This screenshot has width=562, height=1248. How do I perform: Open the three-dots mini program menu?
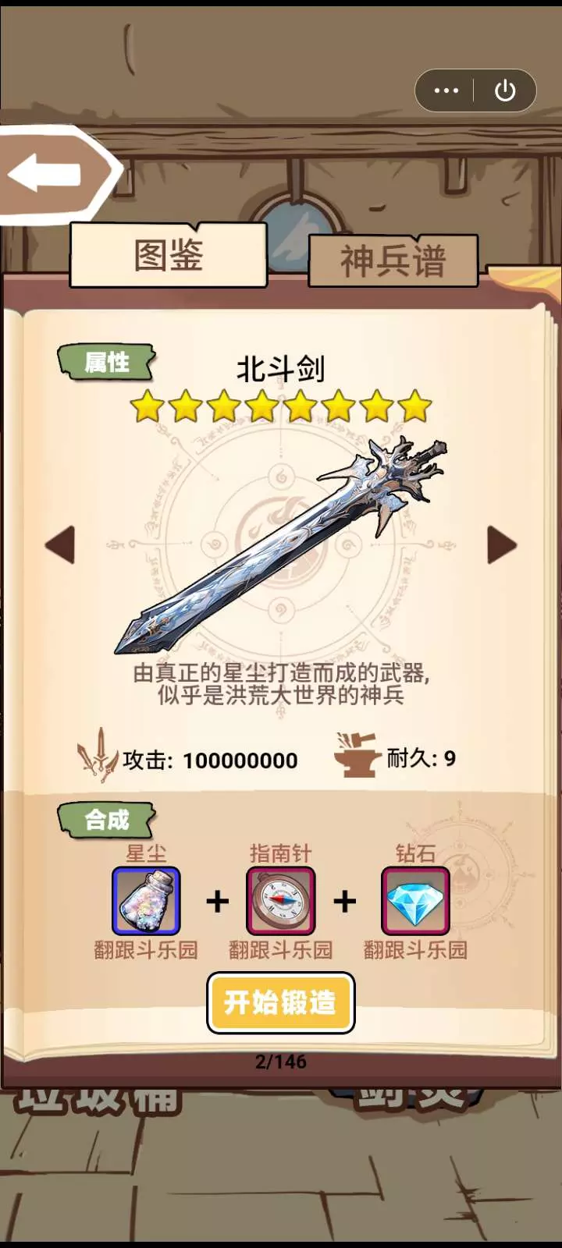tap(446, 90)
